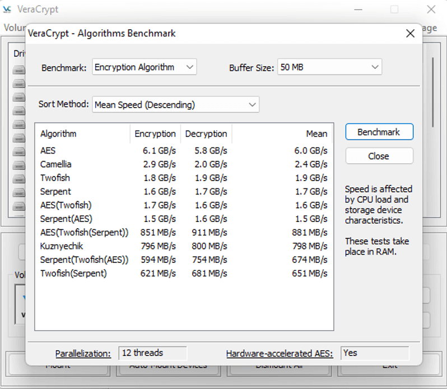This screenshot has width=447, height=389.
Task: Click the 12 threads field
Action: [152, 353]
